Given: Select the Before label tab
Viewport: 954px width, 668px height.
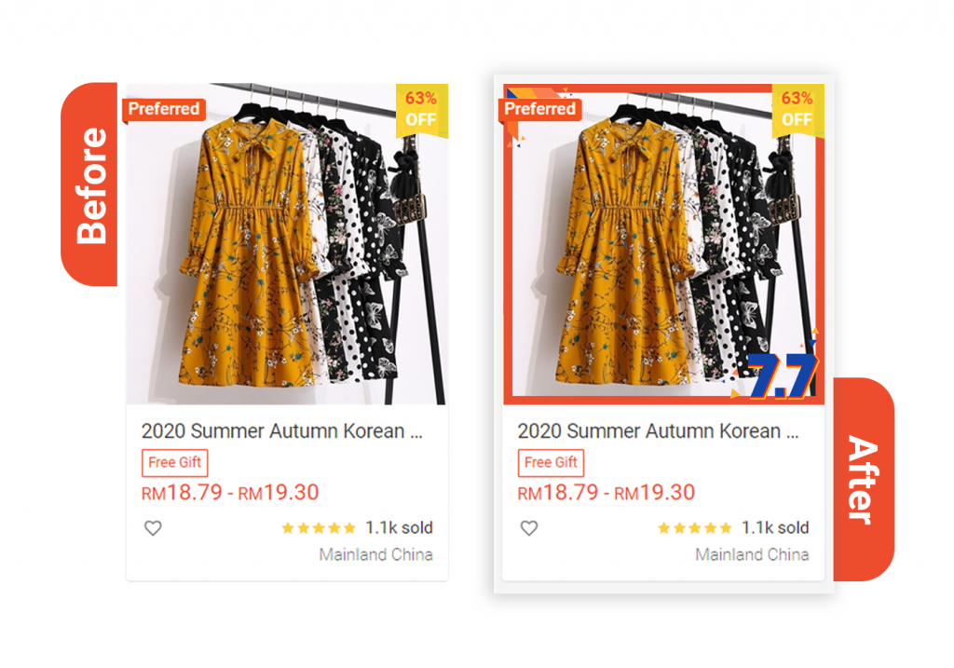Looking at the screenshot, I should coord(89,184).
